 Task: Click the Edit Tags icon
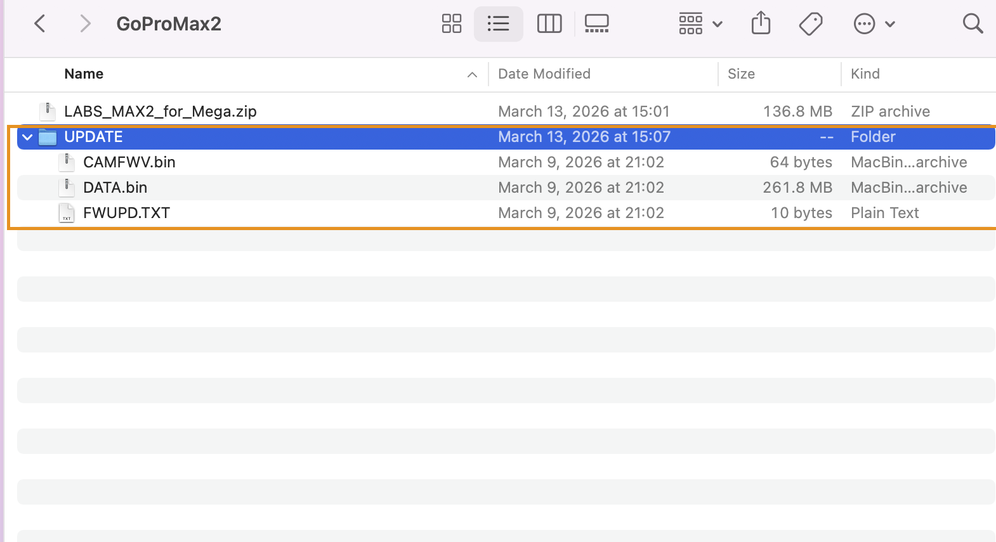pyautogui.click(x=810, y=24)
